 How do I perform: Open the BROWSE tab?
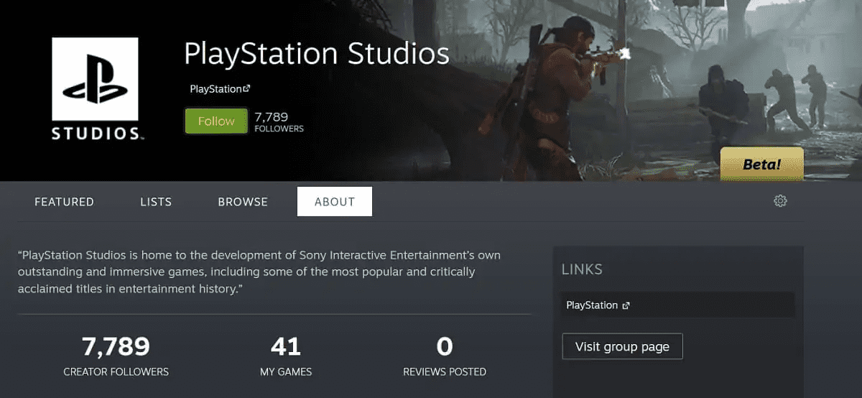coord(243,202)
